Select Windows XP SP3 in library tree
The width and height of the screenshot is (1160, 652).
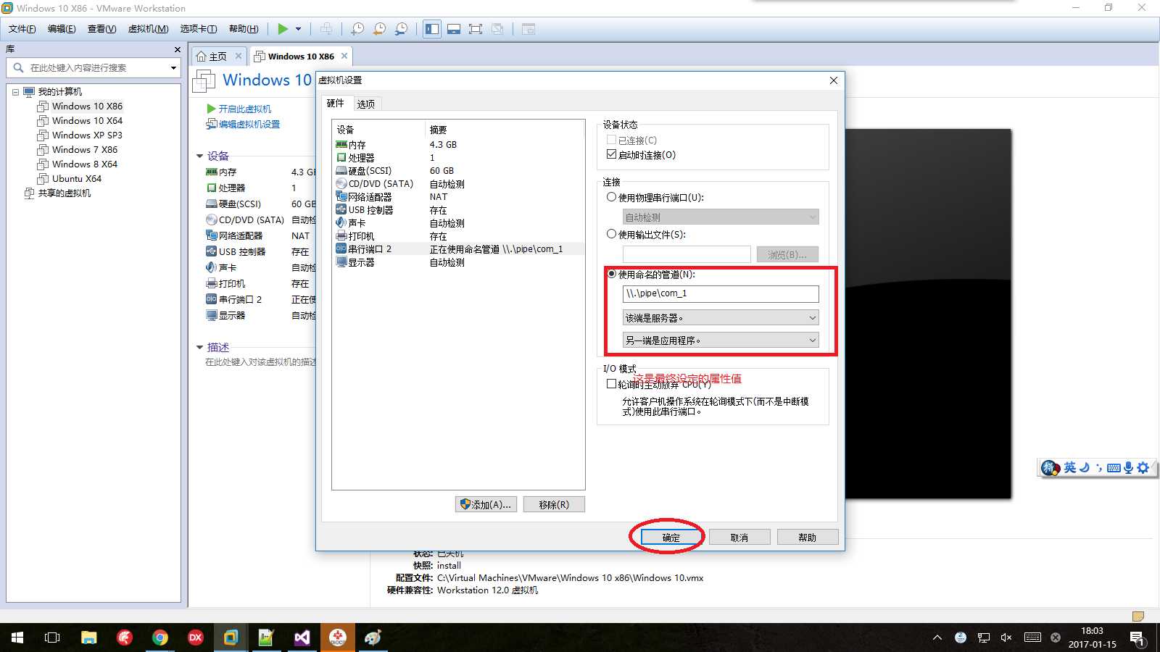pyautogui.click(x=87, y=135)
